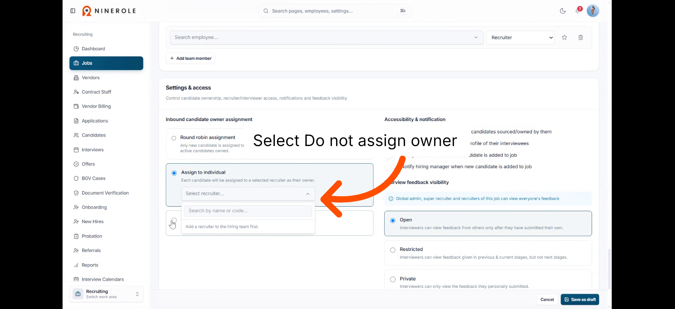
Task: Delete team member with trash icon
Action: pyautogui.click(x=581, y=37)
